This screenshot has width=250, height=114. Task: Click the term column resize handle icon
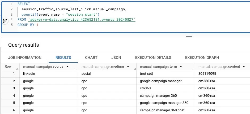click(x=193, y=69)
